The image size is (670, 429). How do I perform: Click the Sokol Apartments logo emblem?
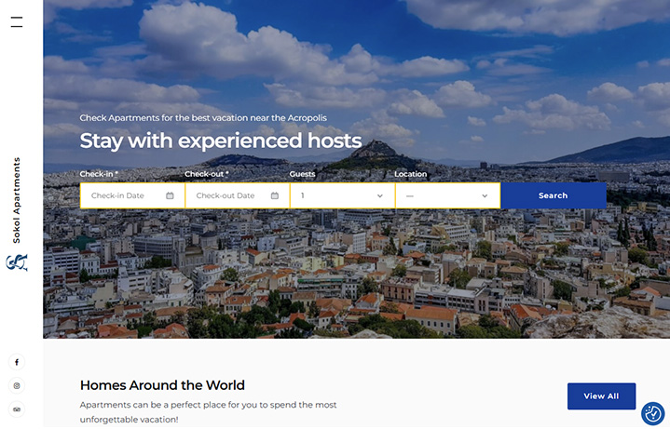pyautogui.click(x=17, y=262)
